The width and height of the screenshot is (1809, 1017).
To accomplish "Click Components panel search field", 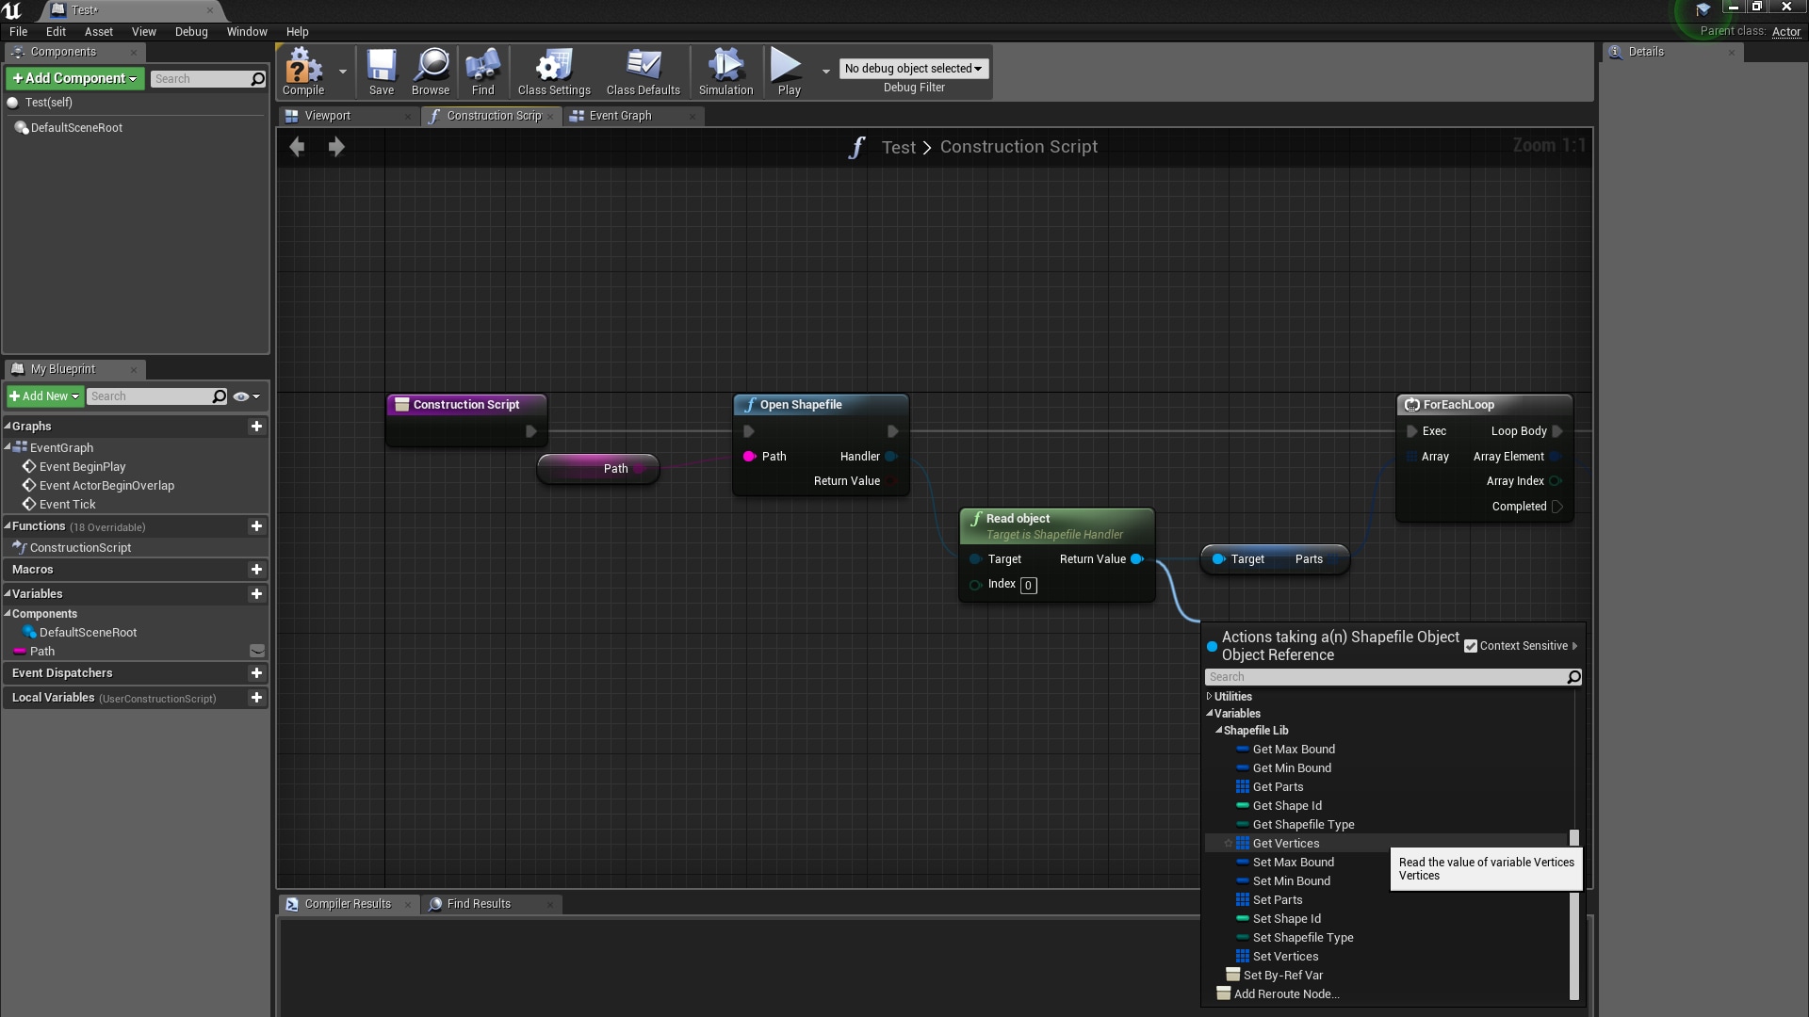I will (200, 79).
